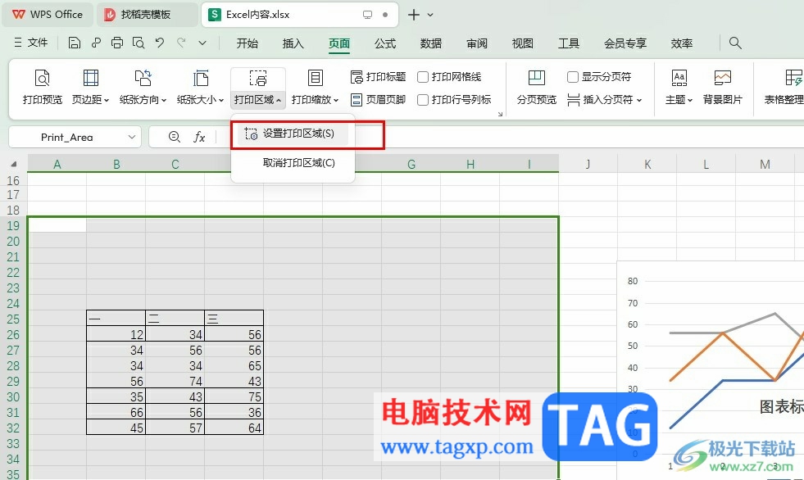Switch to 找稻壳模板 template tab

pos(146,15)
